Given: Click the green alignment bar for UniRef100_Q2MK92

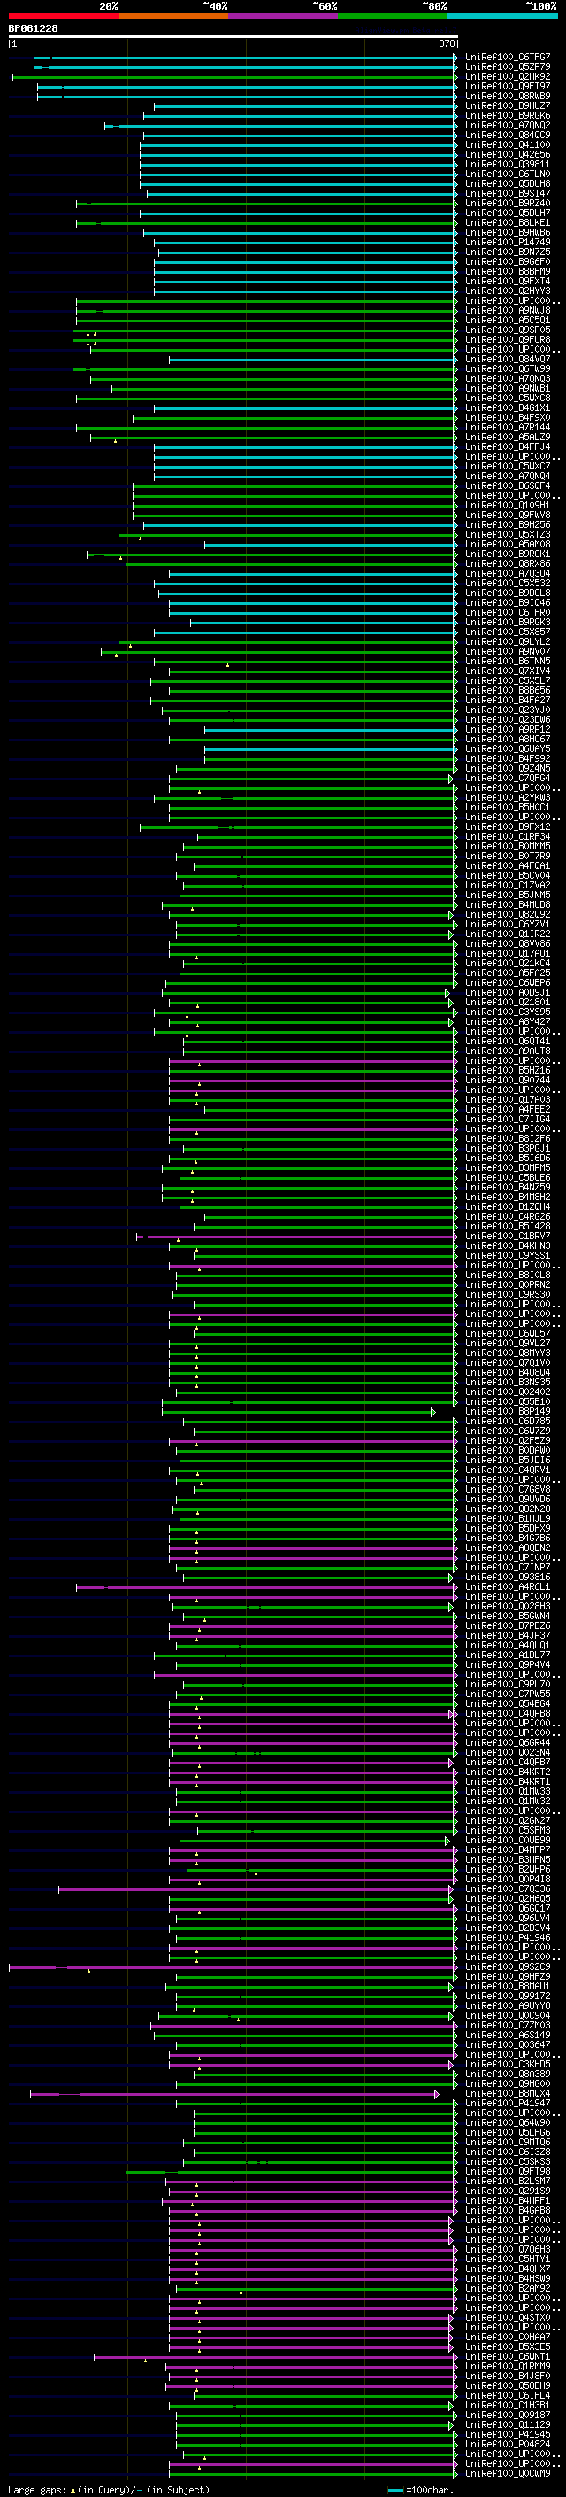Looking at the screenshot, I should click(x=234, y=76).
